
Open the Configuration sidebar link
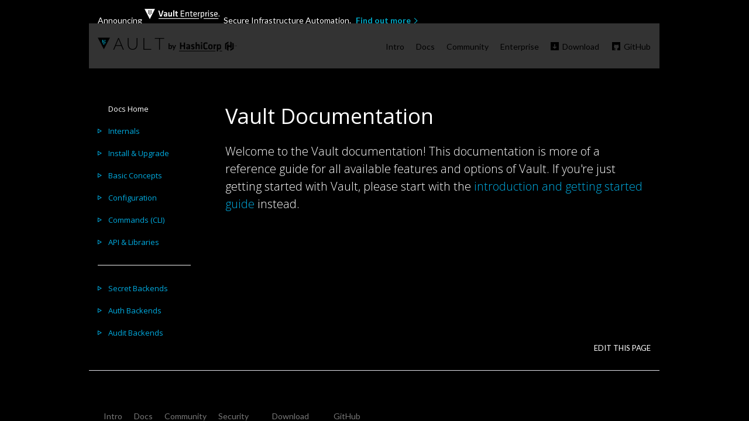point(132,198)
